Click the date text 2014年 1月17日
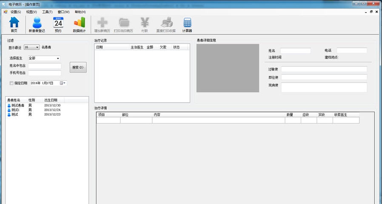382x204 pixels. (42, 83)
